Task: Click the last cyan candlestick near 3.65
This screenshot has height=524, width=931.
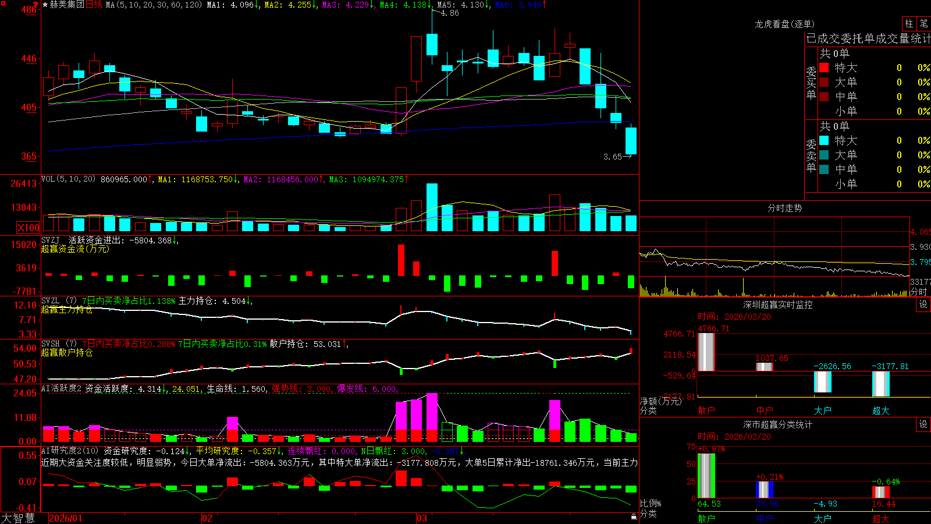Action: [x=631, y=141]
